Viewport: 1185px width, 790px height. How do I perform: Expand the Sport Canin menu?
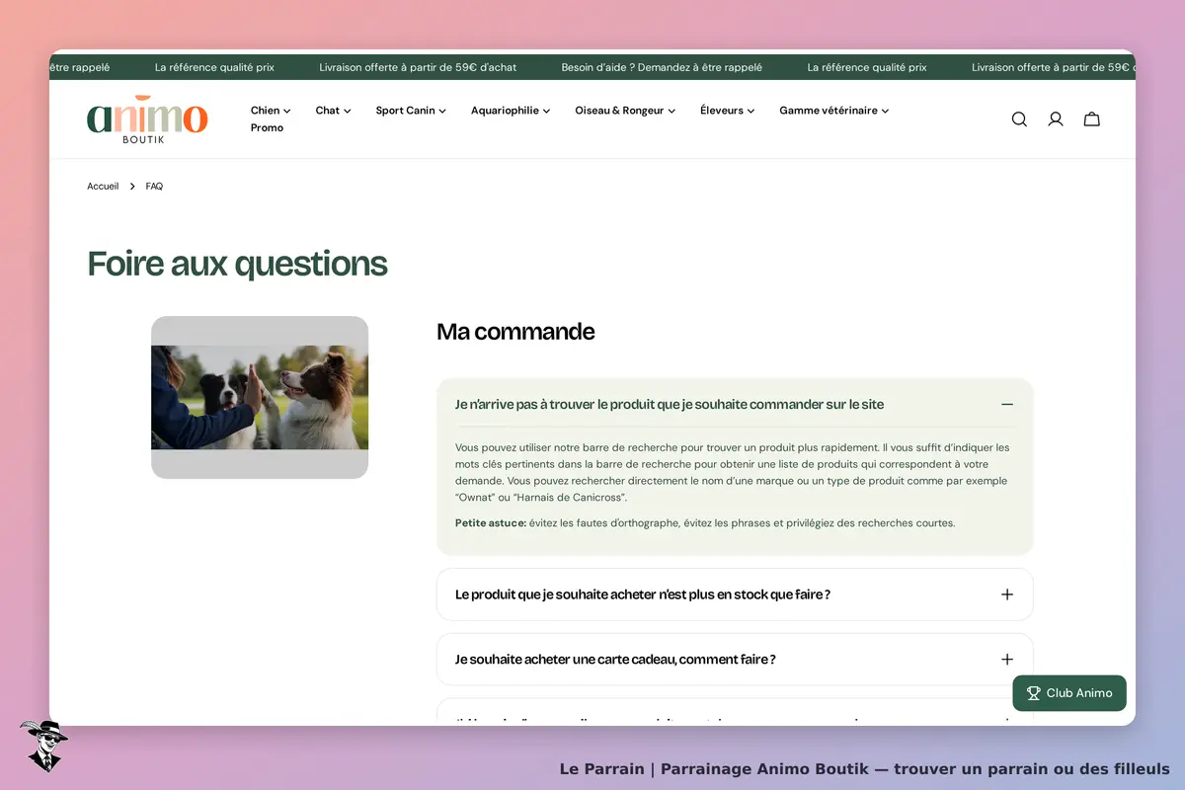pyautogui.click(x=411, y=111)
